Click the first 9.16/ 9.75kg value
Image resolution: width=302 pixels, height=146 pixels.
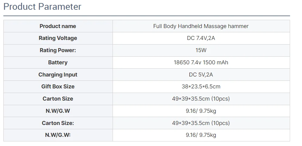[201, 111]
